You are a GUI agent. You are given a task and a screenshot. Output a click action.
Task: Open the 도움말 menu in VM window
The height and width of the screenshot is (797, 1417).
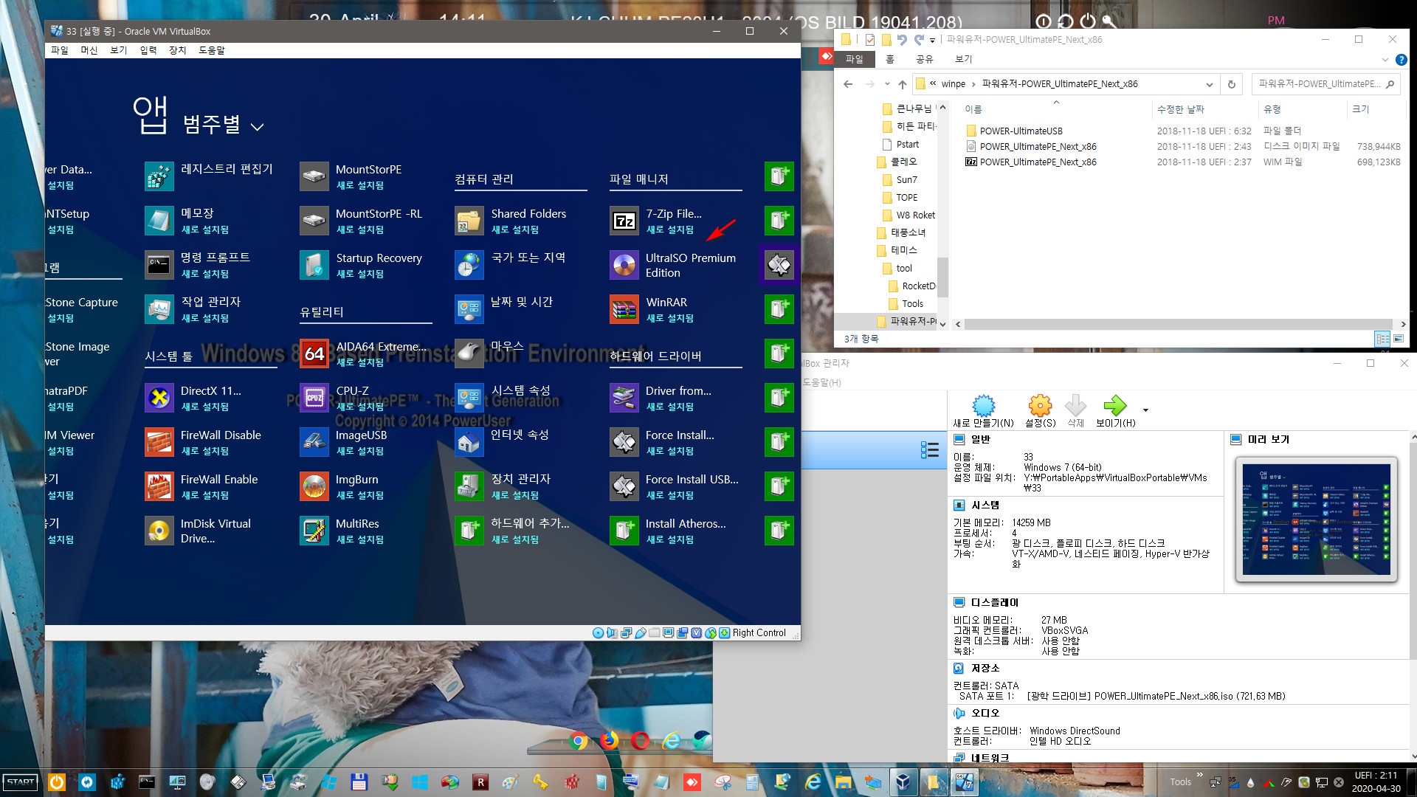[212, 50]
